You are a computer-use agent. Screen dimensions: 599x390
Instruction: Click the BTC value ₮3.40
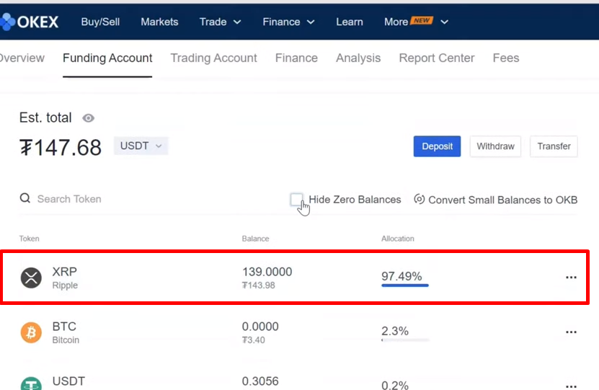[x=253, y=340]
